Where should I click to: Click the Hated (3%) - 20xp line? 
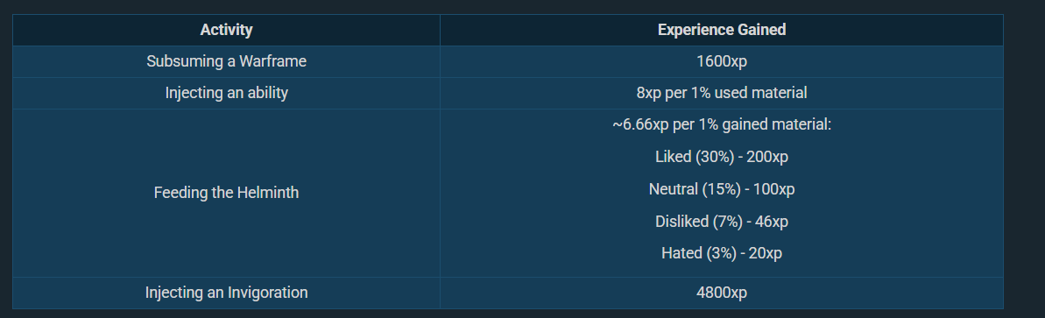pyautogui.click(x=721, y=252)
